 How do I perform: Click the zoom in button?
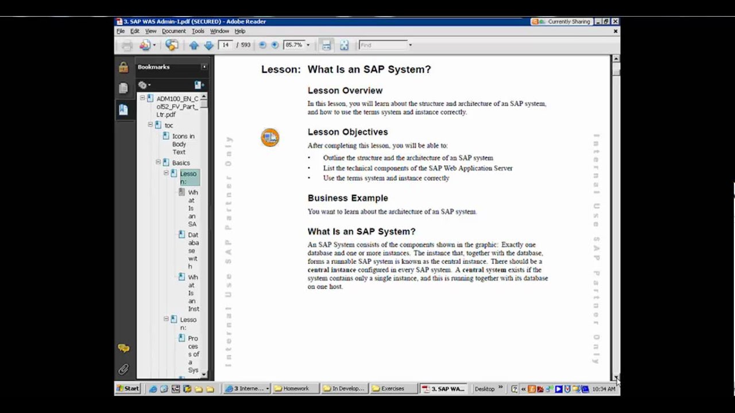click(x=275, y=45)
